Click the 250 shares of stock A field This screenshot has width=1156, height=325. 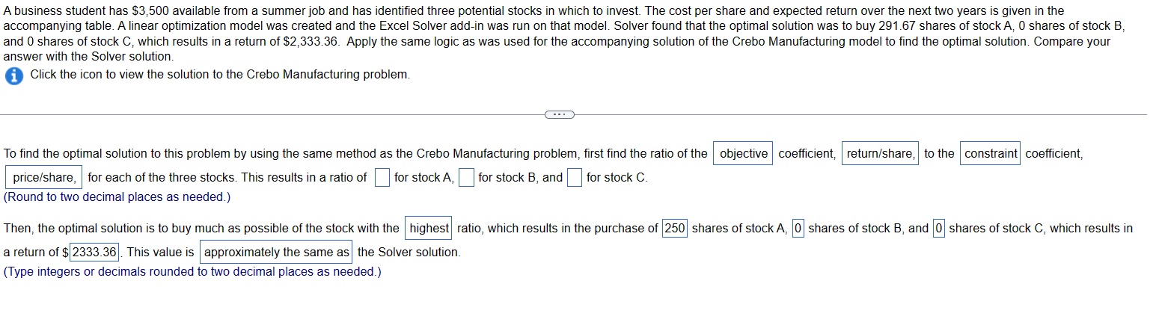[675, 229]
